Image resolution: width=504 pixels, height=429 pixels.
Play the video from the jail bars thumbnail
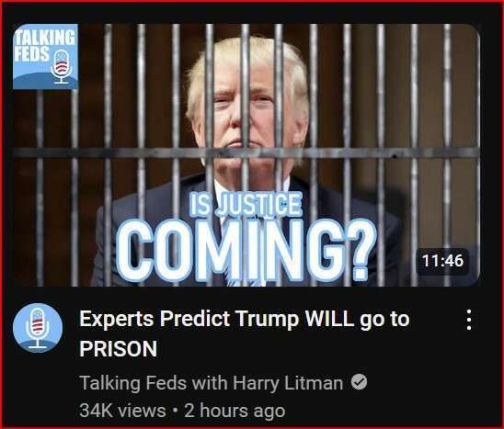click(246, 155)
